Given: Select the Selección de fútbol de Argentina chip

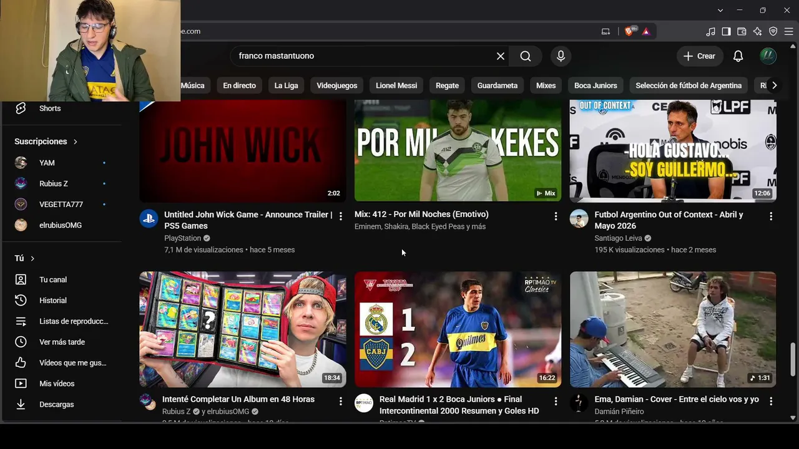Looking at the screenshot, I should (x=689, y=85).
